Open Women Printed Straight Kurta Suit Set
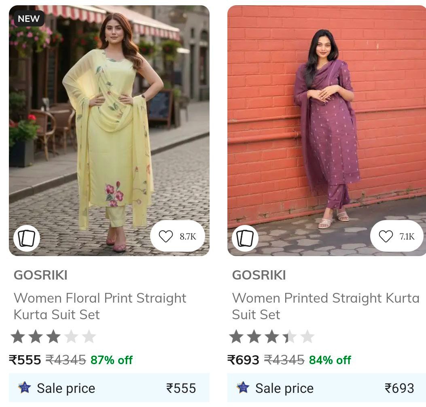The image size is (426, 407). coord(326,307)
